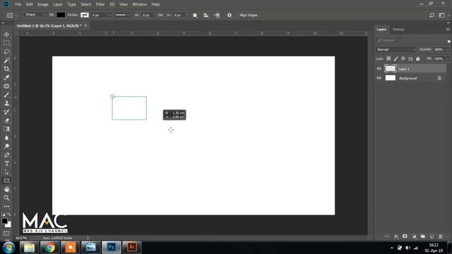
Task: Add a layer style with fx button
Action: [x=396, y=236]
